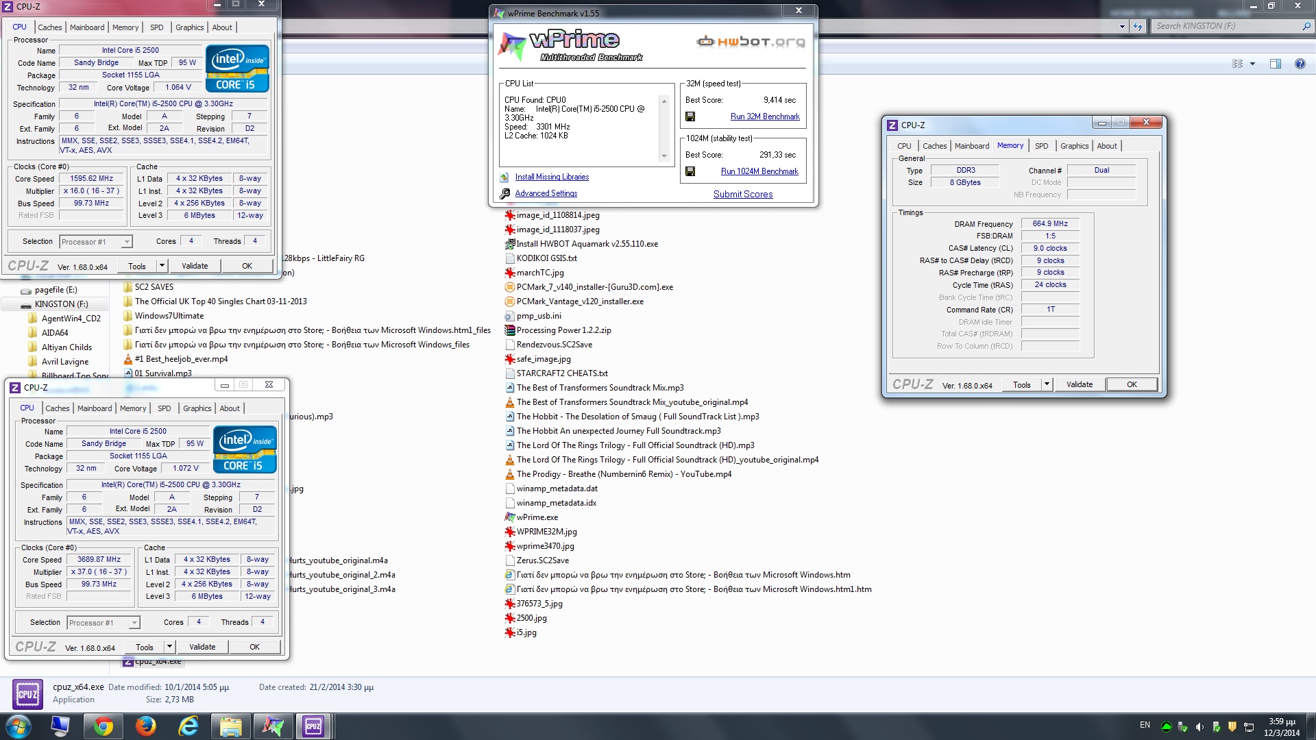Screen dimensions: 1316x740
Task: Open the volume control in the system tray
Action: (x=1199, y=727)
